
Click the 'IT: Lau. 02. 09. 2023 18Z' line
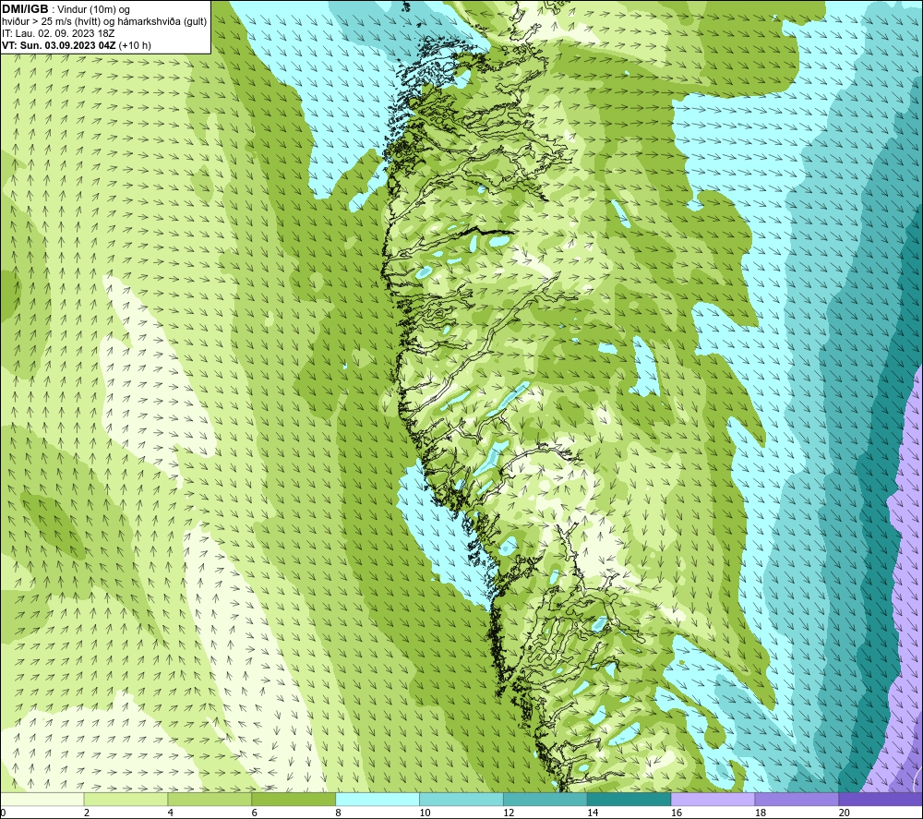[58, 33]
